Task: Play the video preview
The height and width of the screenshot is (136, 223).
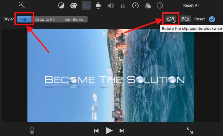Action: (x=109, y=131)
